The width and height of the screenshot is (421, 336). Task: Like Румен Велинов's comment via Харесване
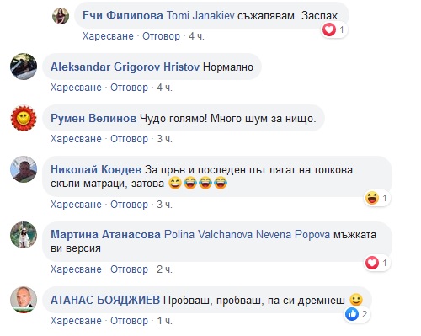76,139
